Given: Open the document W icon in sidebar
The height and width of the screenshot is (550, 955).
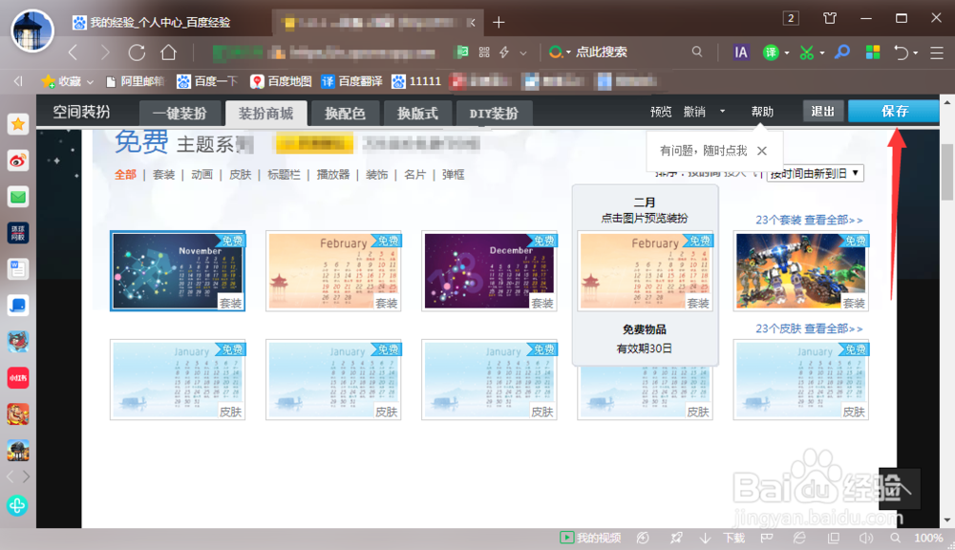Looking at the screenshot, I should 17,269.
